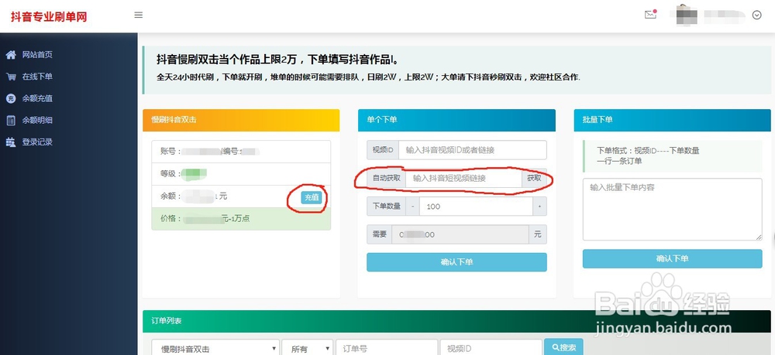Click the user avatar in header
Image resolution: width=775 pixels, height=355 pixels.
point(687,15)
